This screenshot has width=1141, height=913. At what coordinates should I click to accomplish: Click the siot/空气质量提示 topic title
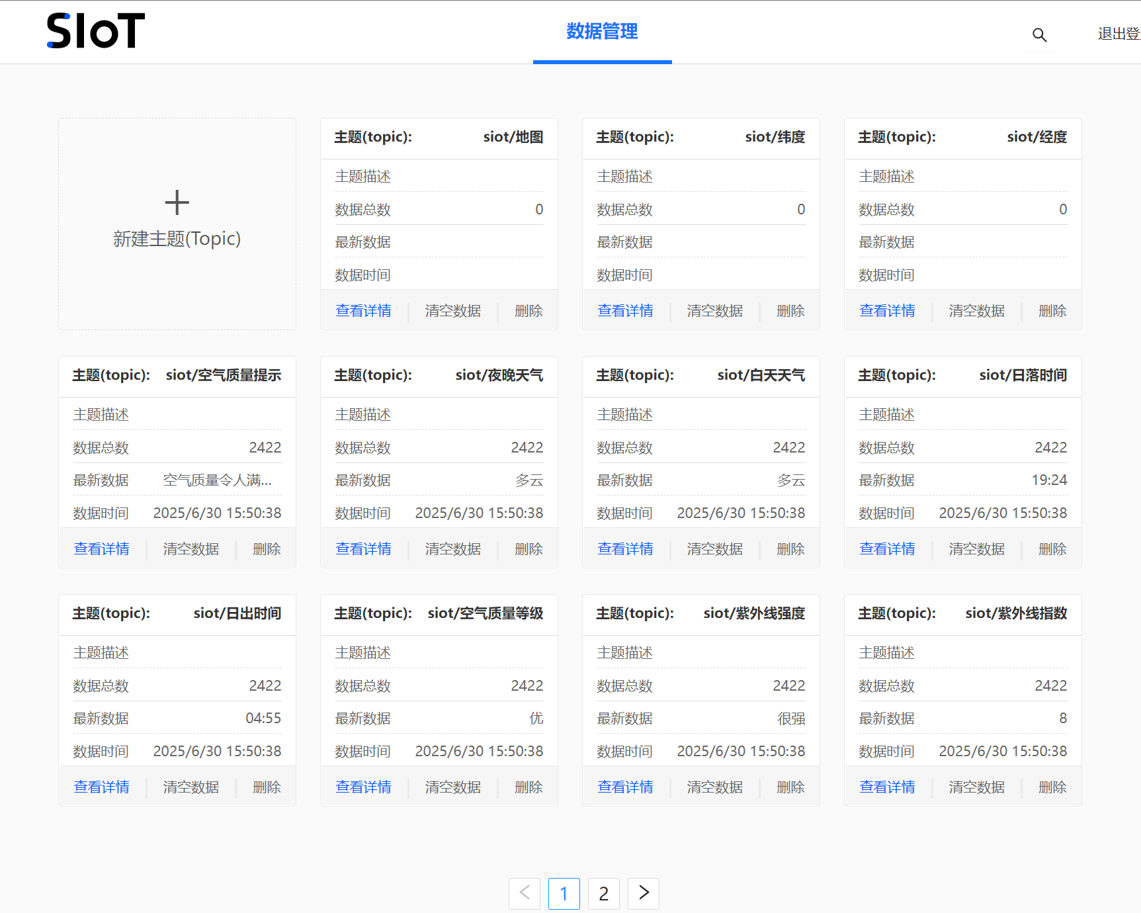pyautogui.click(x=224, y=375)
